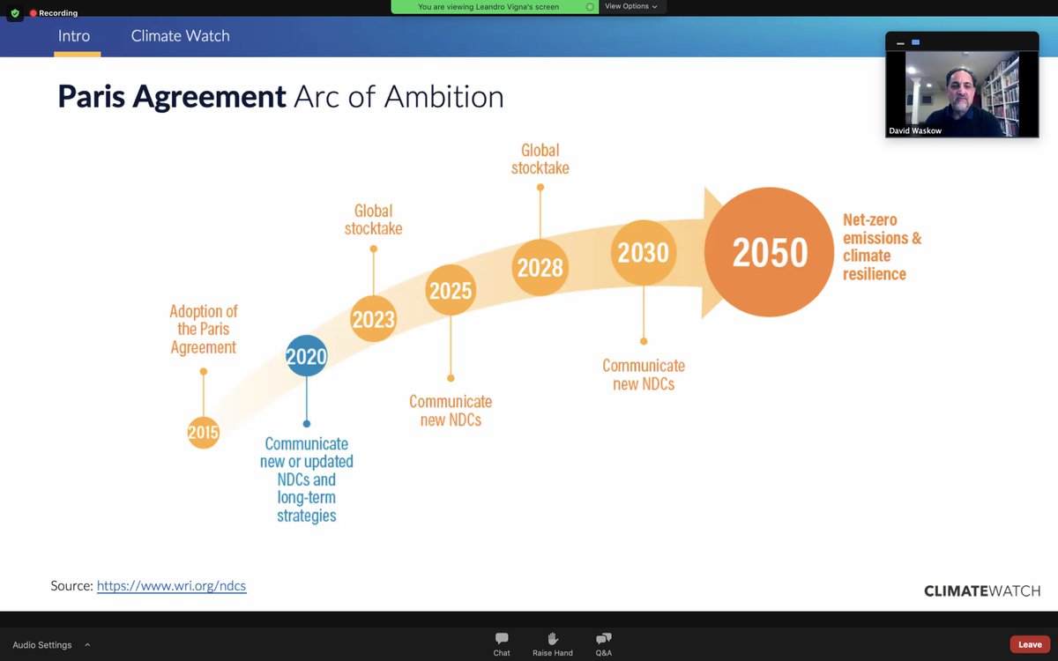The height and width of the screenshot is (661, 1058).
Task: Click the 2028 timeline circle
Action: [x=540, y=267]
